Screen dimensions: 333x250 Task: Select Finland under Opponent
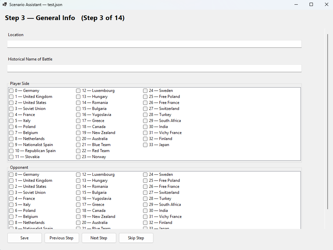(145, 223)
